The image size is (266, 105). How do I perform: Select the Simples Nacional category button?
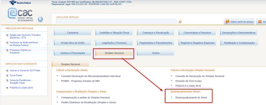click(114, 53)
